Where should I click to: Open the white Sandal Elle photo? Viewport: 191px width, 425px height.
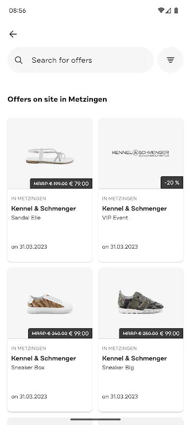50,156
